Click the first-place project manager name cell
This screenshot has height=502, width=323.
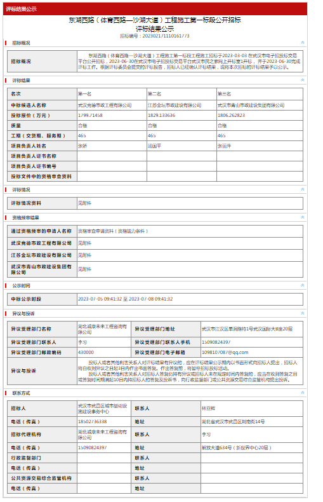point(112,146)
